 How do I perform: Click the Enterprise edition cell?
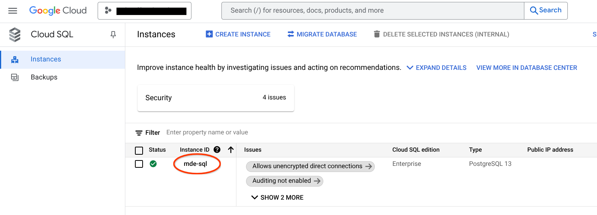pos(407,164)
